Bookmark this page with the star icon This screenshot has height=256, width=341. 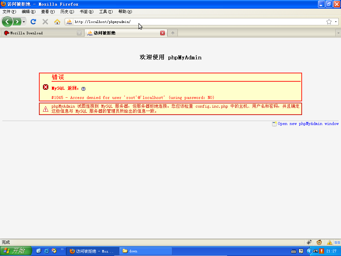coord(329,22)
